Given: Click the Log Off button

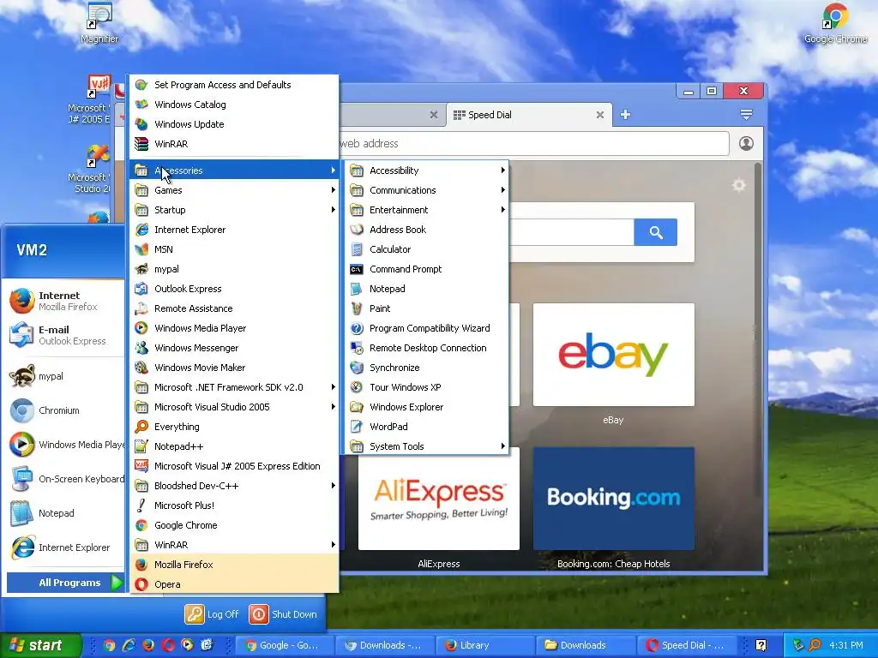Looking at the screenshot, I should tap(213, 613).
